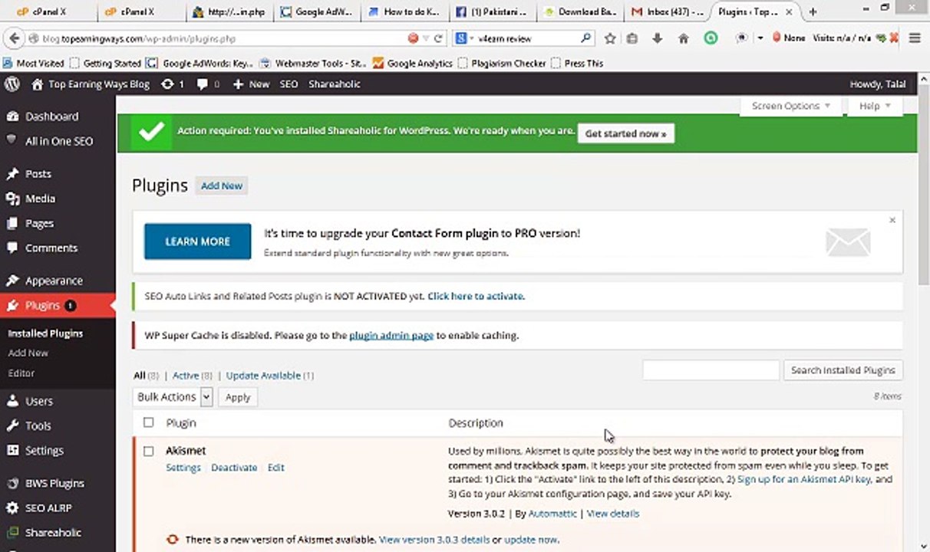Dismiss Contact Form upgrade notice
The width and height of the screenshot is (930, 552).
[892, 220]
